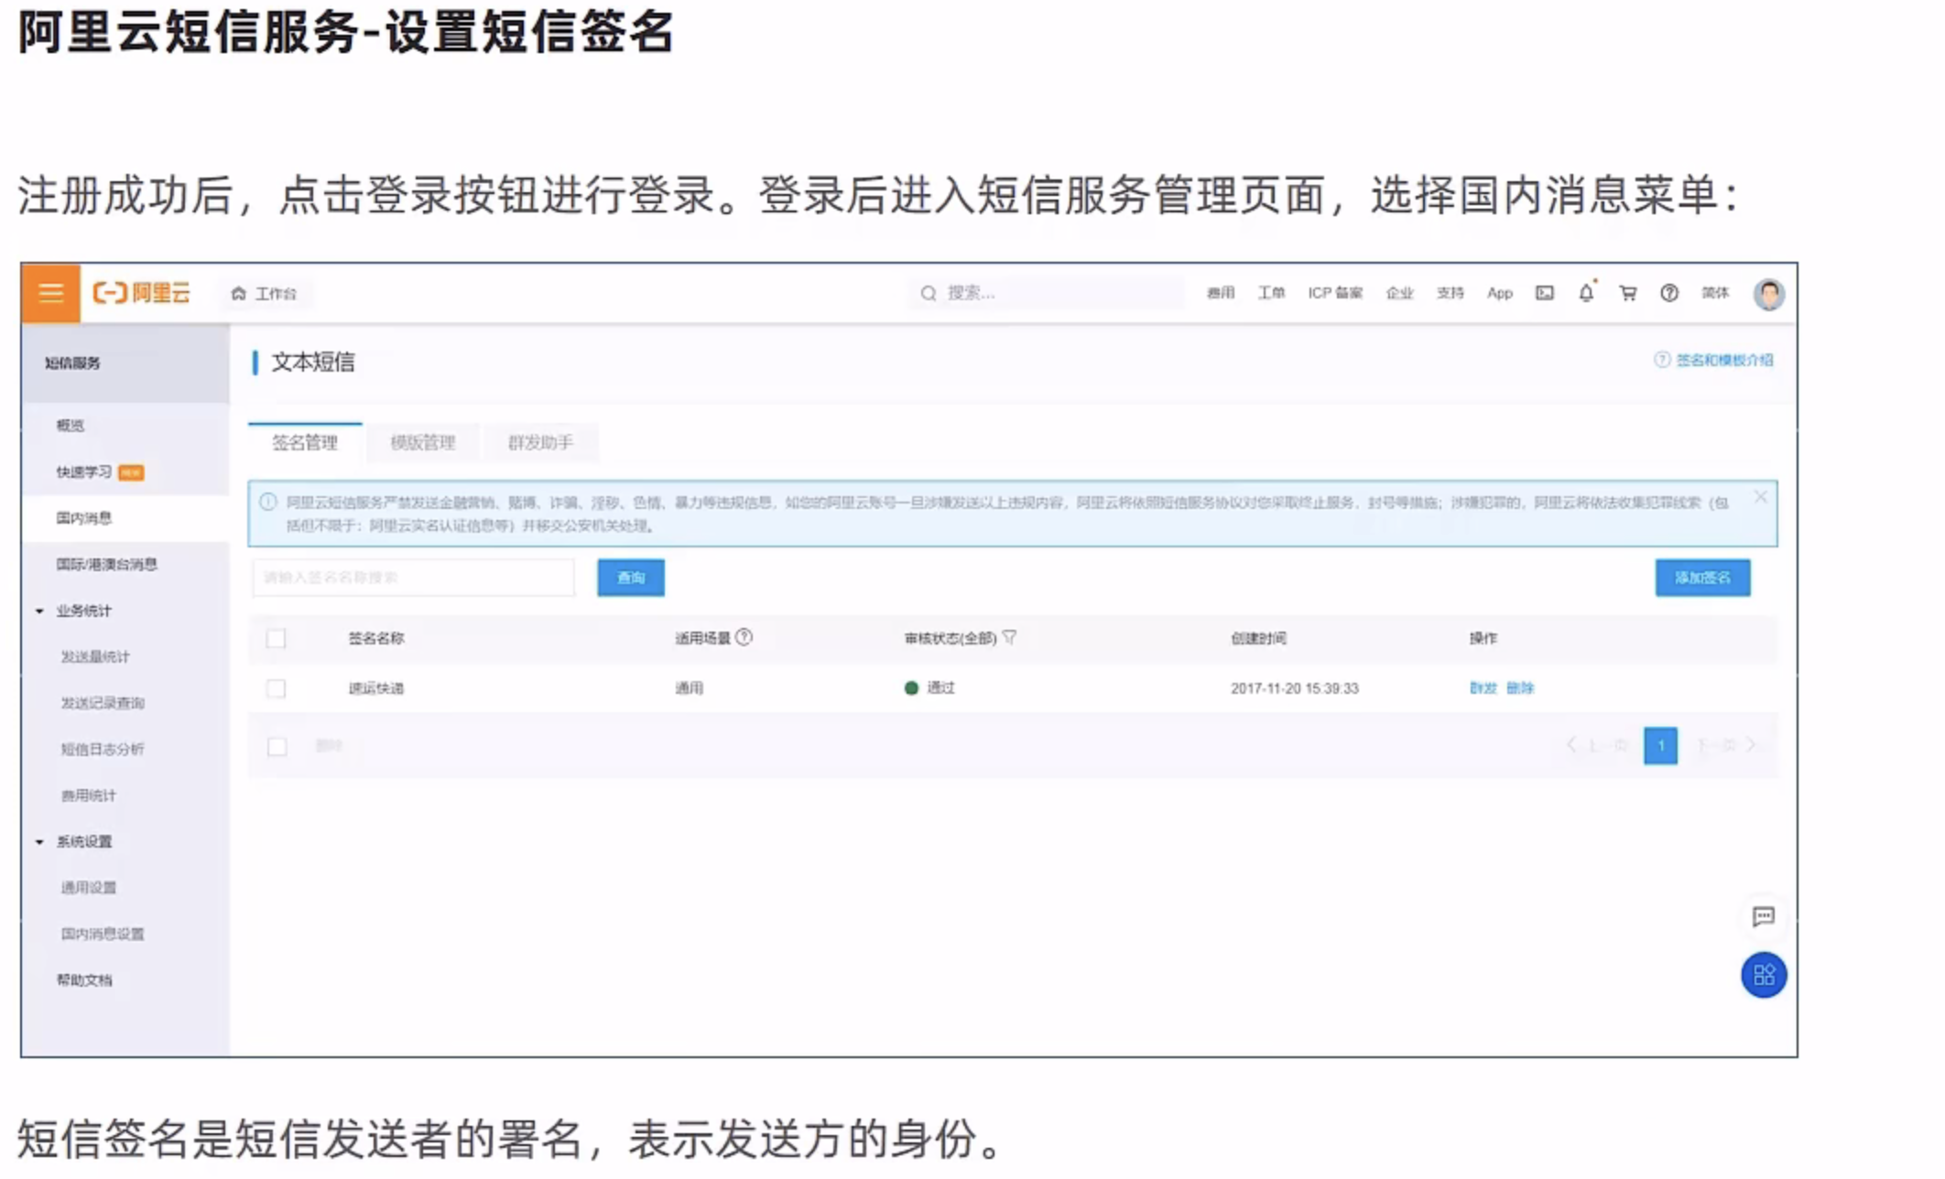This screenshot has height=1179, width=1945.
Task: Open the 审核状态 filter dropdown
Action: 1009,637
